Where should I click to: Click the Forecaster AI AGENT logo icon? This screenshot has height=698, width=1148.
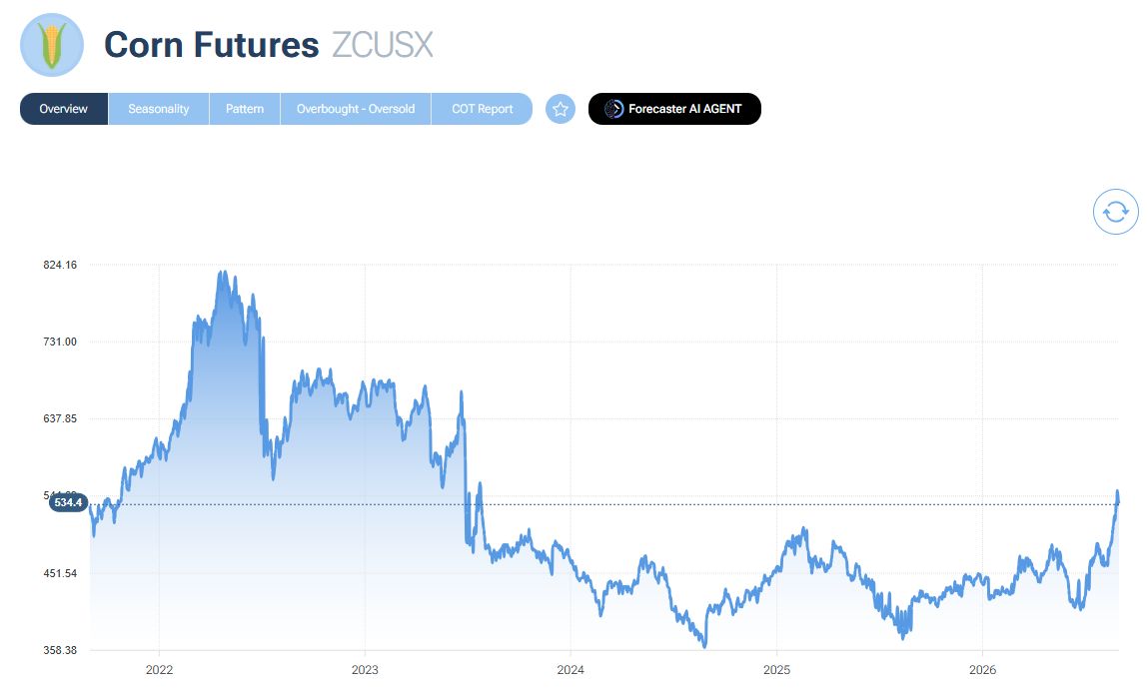pos(613,109)
